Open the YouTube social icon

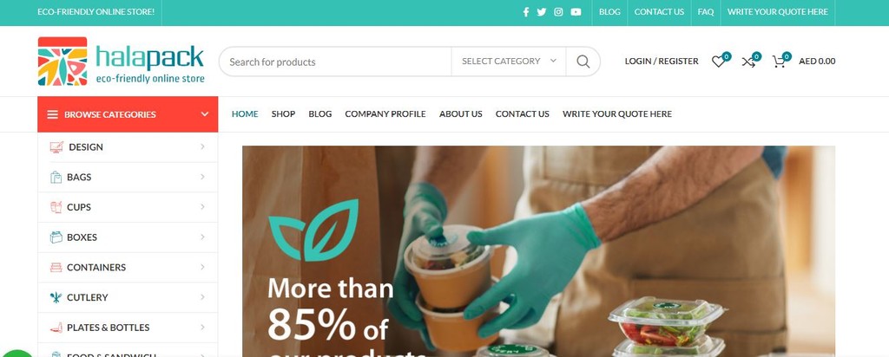click(576, 12)
